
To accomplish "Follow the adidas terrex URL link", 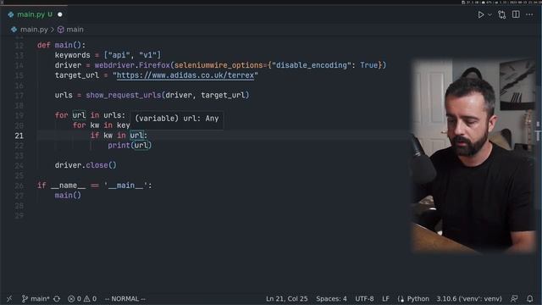I will tap(185, 75).
